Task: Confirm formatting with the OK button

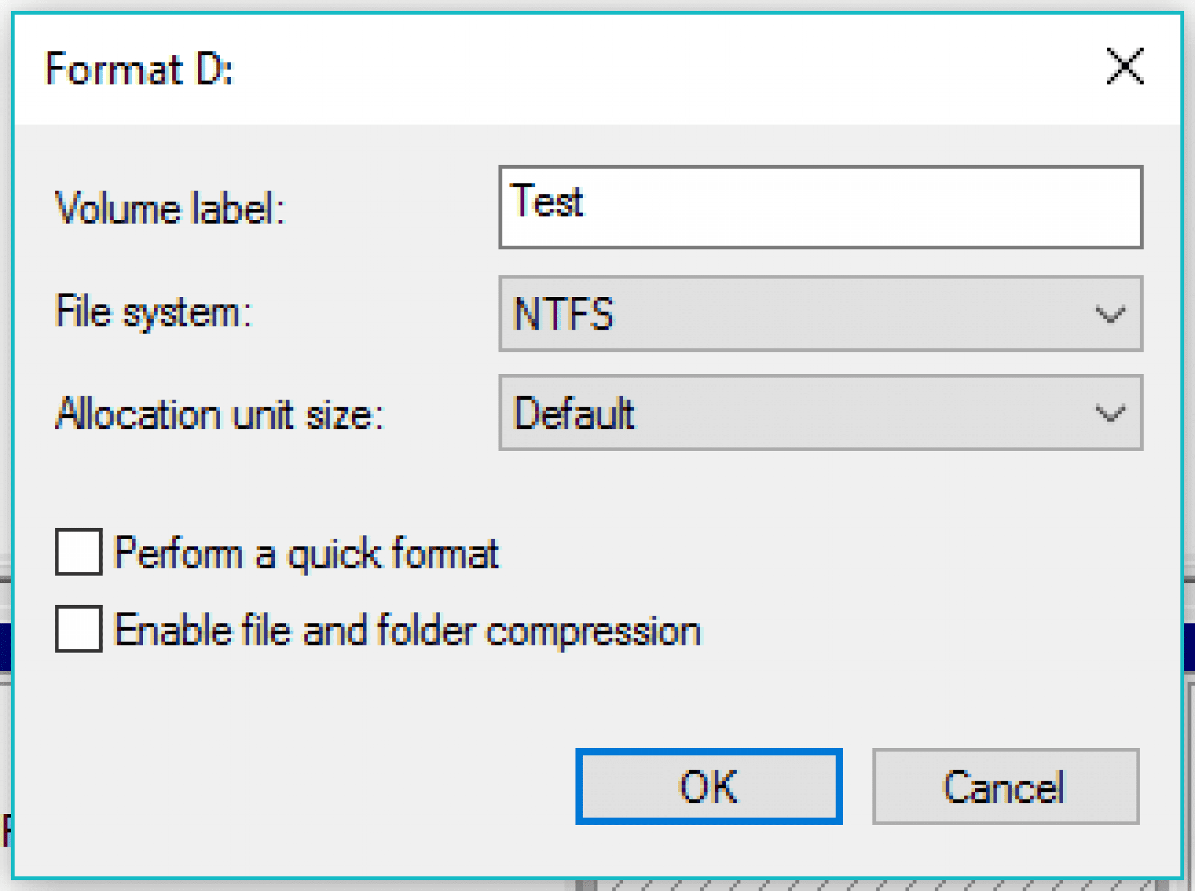Action: [709, 786]
